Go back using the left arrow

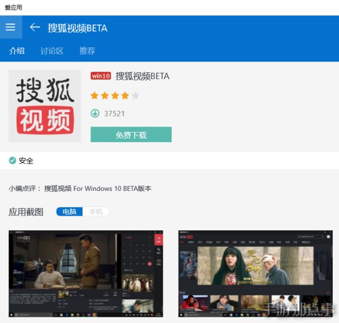[35, 27]
